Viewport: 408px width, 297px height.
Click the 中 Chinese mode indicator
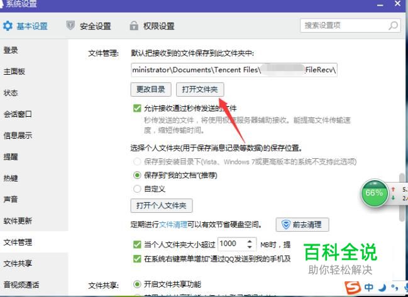[369, 288]
